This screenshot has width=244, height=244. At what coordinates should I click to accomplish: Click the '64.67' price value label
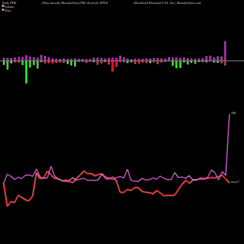coord(235,182)
